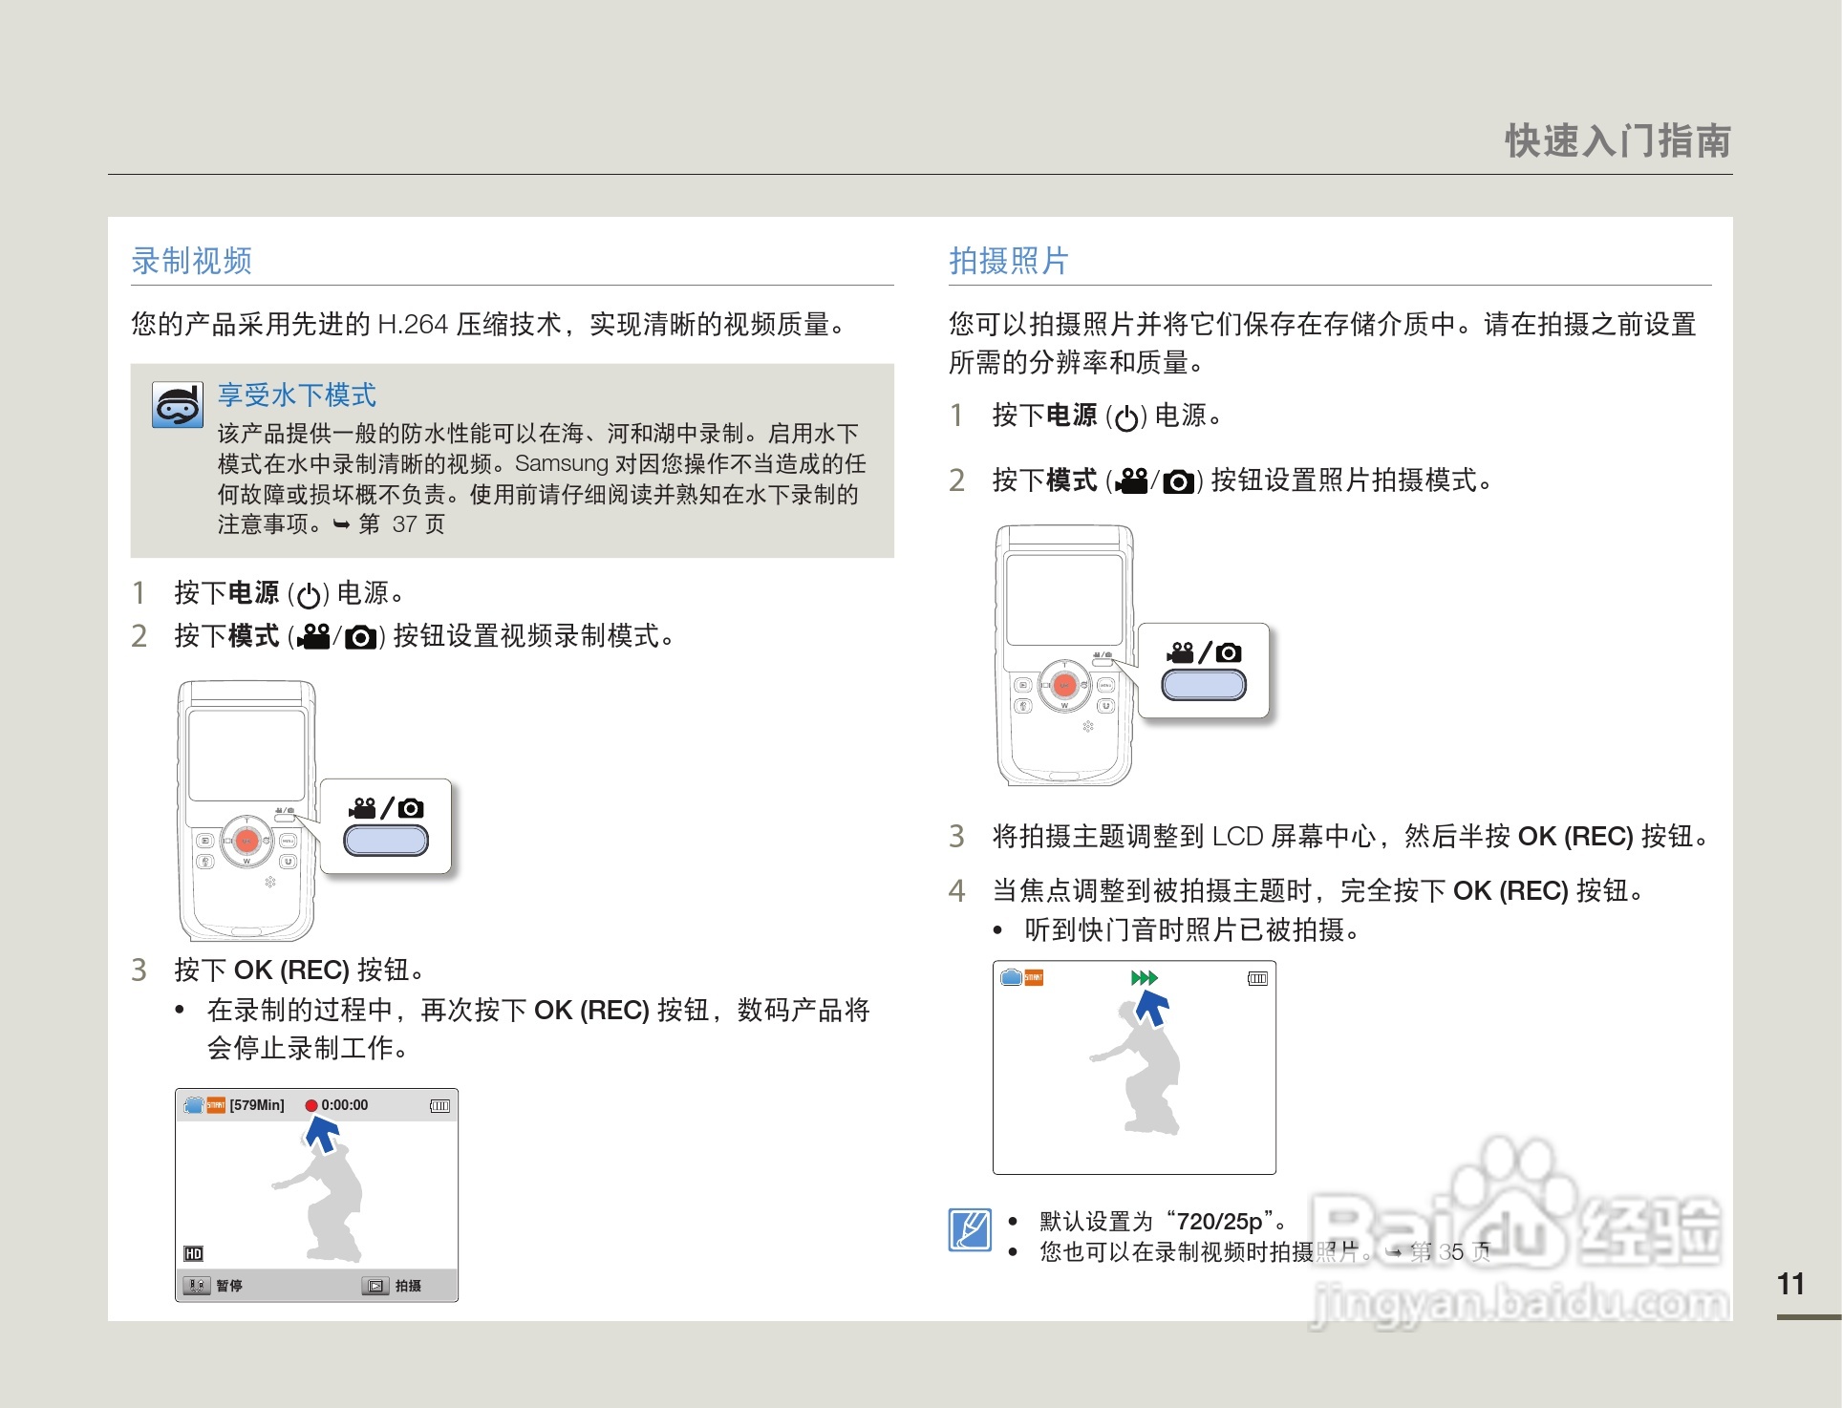Image resolution: width=1842 pixels, height=1408 pixels.
Task: Click blue camera icon on photo screen
Action: point(1011,977)
